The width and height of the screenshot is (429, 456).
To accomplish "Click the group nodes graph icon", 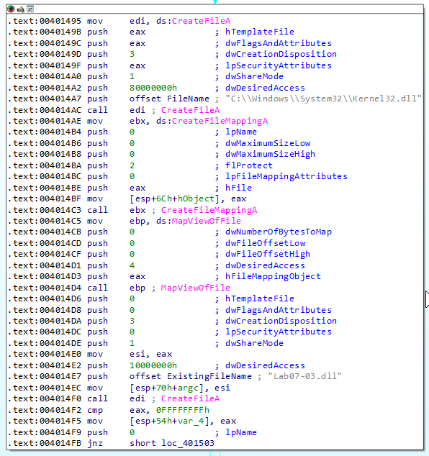I will [x=30, y=9].
